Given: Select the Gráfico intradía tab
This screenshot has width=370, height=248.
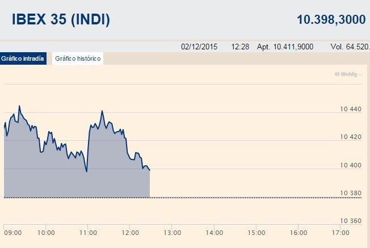Looking at the screenshot, I should coord(23,58).
